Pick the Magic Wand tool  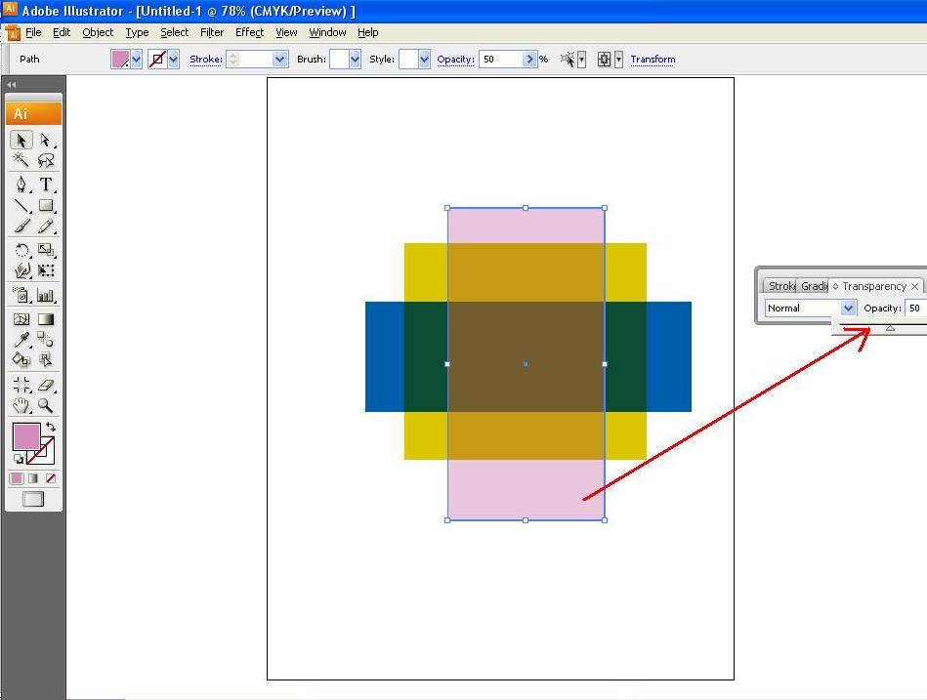[19, 158]
